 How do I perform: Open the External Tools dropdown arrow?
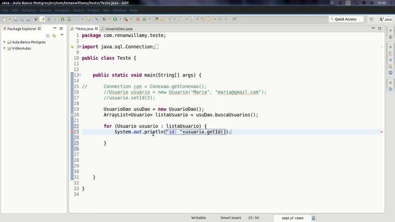coord(131,19)
